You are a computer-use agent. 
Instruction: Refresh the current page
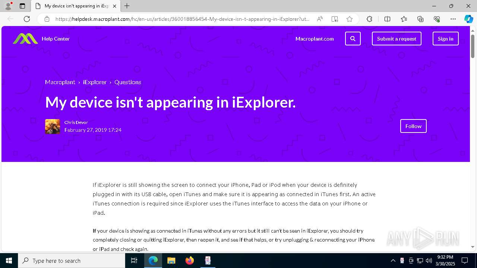[x=27, y=19]
